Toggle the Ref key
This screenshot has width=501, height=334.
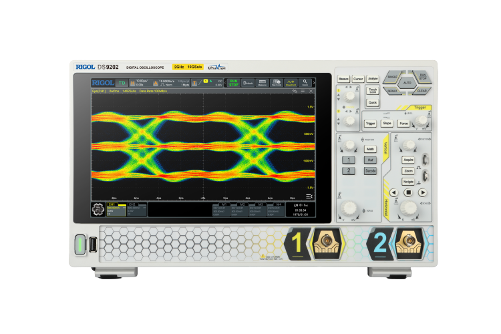click(370, 160)
